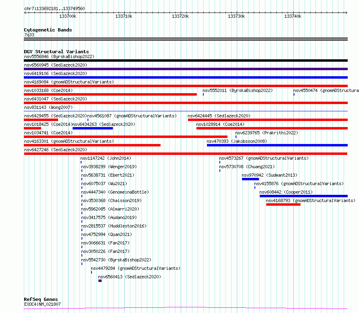Viewport: 359px width, 313px height.
Task: Click the EXOC4|NM_021807 gene label
Action: tap(42, 304)
